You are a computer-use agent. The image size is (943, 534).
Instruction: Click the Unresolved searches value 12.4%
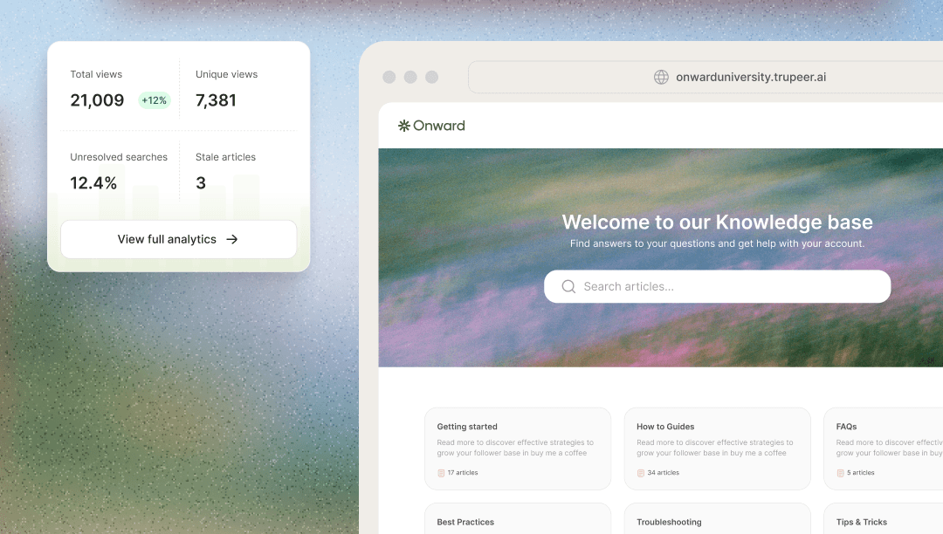tap(93, 183)
